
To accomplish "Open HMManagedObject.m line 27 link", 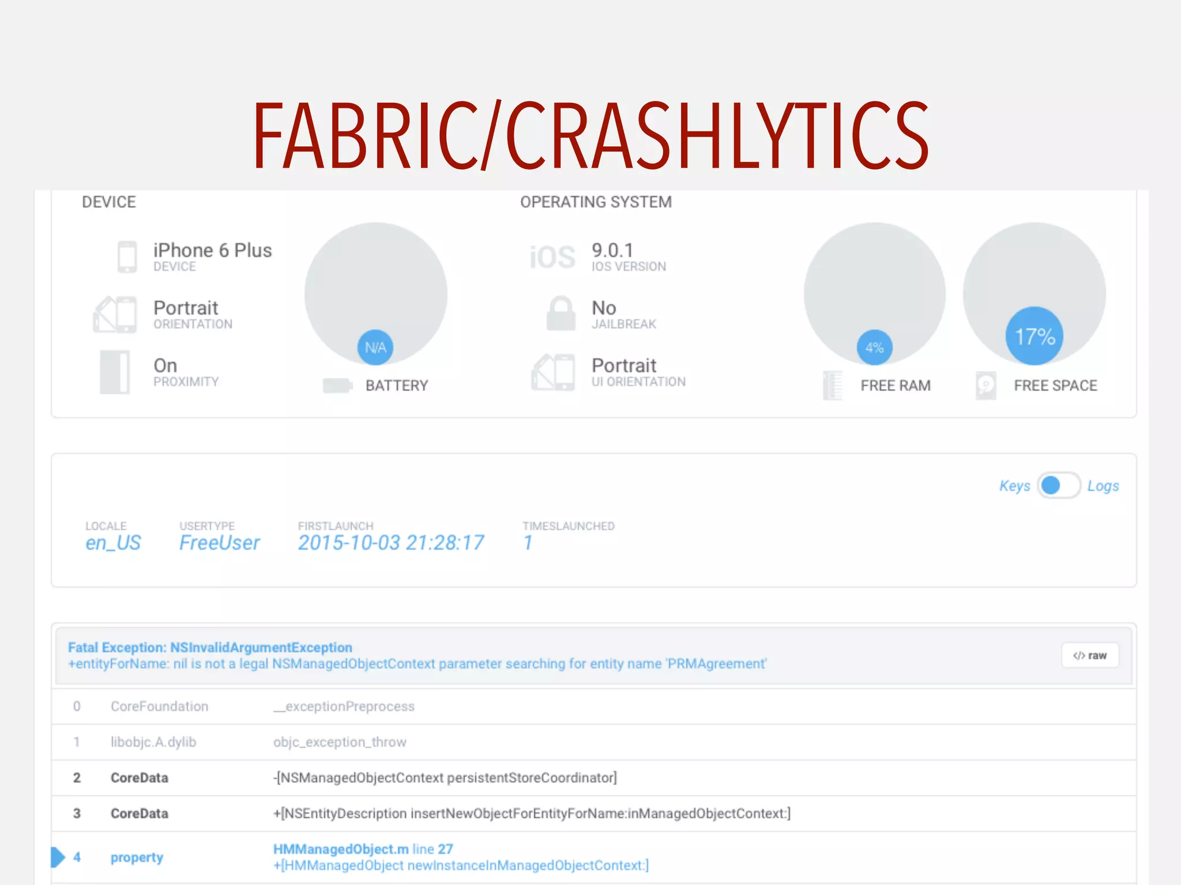I will point(363,849).
